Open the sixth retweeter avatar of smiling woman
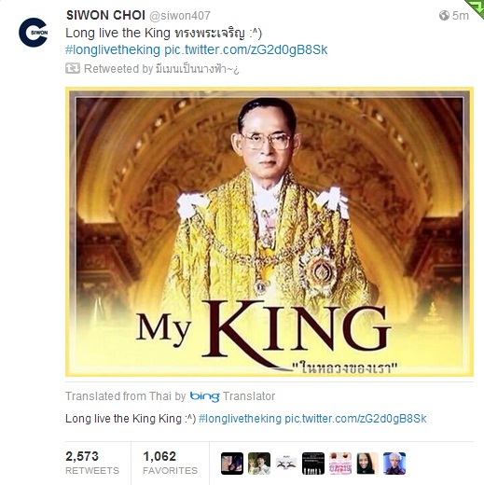484x485 pixels. pos(367,464)
